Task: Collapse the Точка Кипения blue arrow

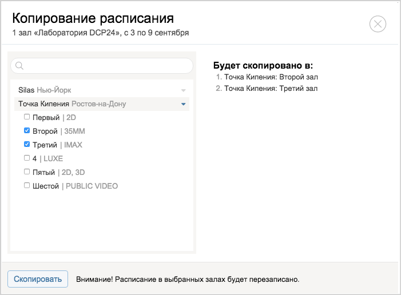Action: point(184,104)
